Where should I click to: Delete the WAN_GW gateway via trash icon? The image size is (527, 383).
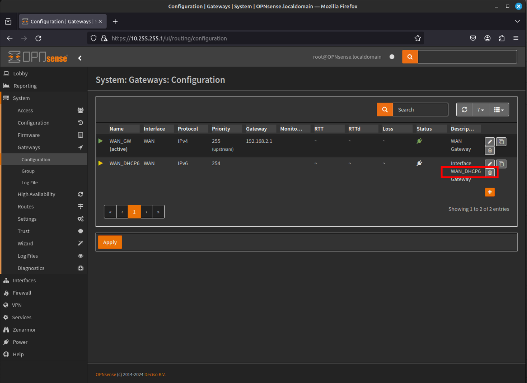(x=490, y=150)
